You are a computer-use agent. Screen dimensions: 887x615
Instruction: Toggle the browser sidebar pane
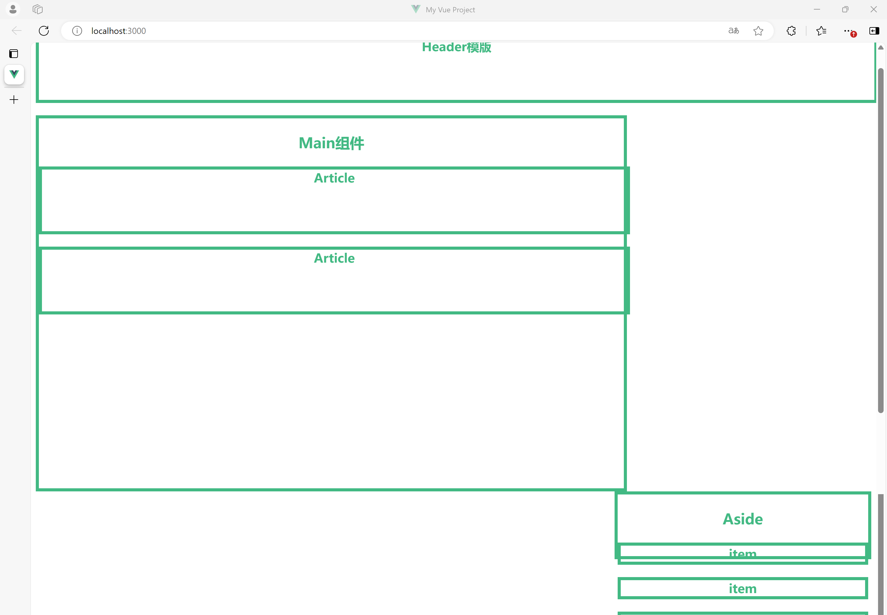point(874,31)
